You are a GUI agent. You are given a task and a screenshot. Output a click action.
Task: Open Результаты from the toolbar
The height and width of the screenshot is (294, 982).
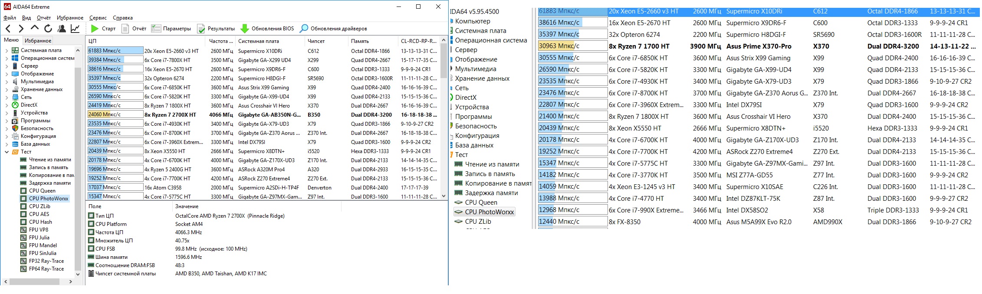point(216,29)
